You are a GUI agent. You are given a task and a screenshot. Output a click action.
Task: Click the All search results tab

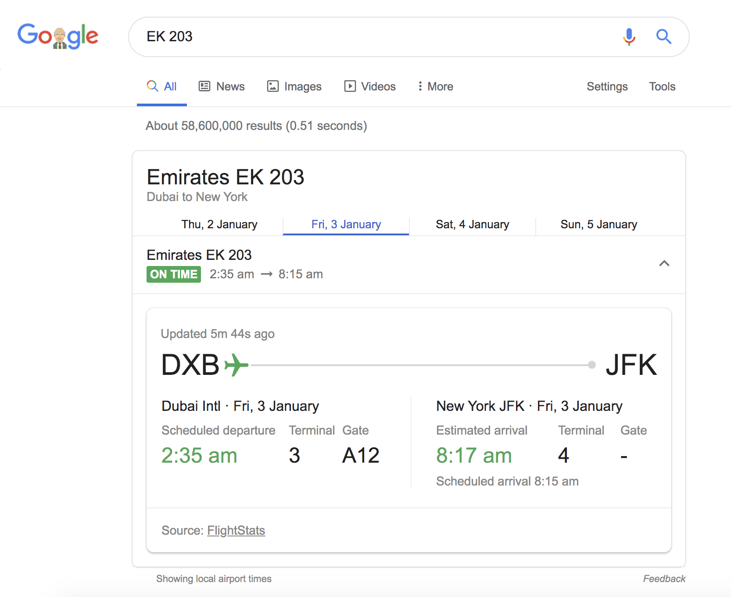(162, 86)
